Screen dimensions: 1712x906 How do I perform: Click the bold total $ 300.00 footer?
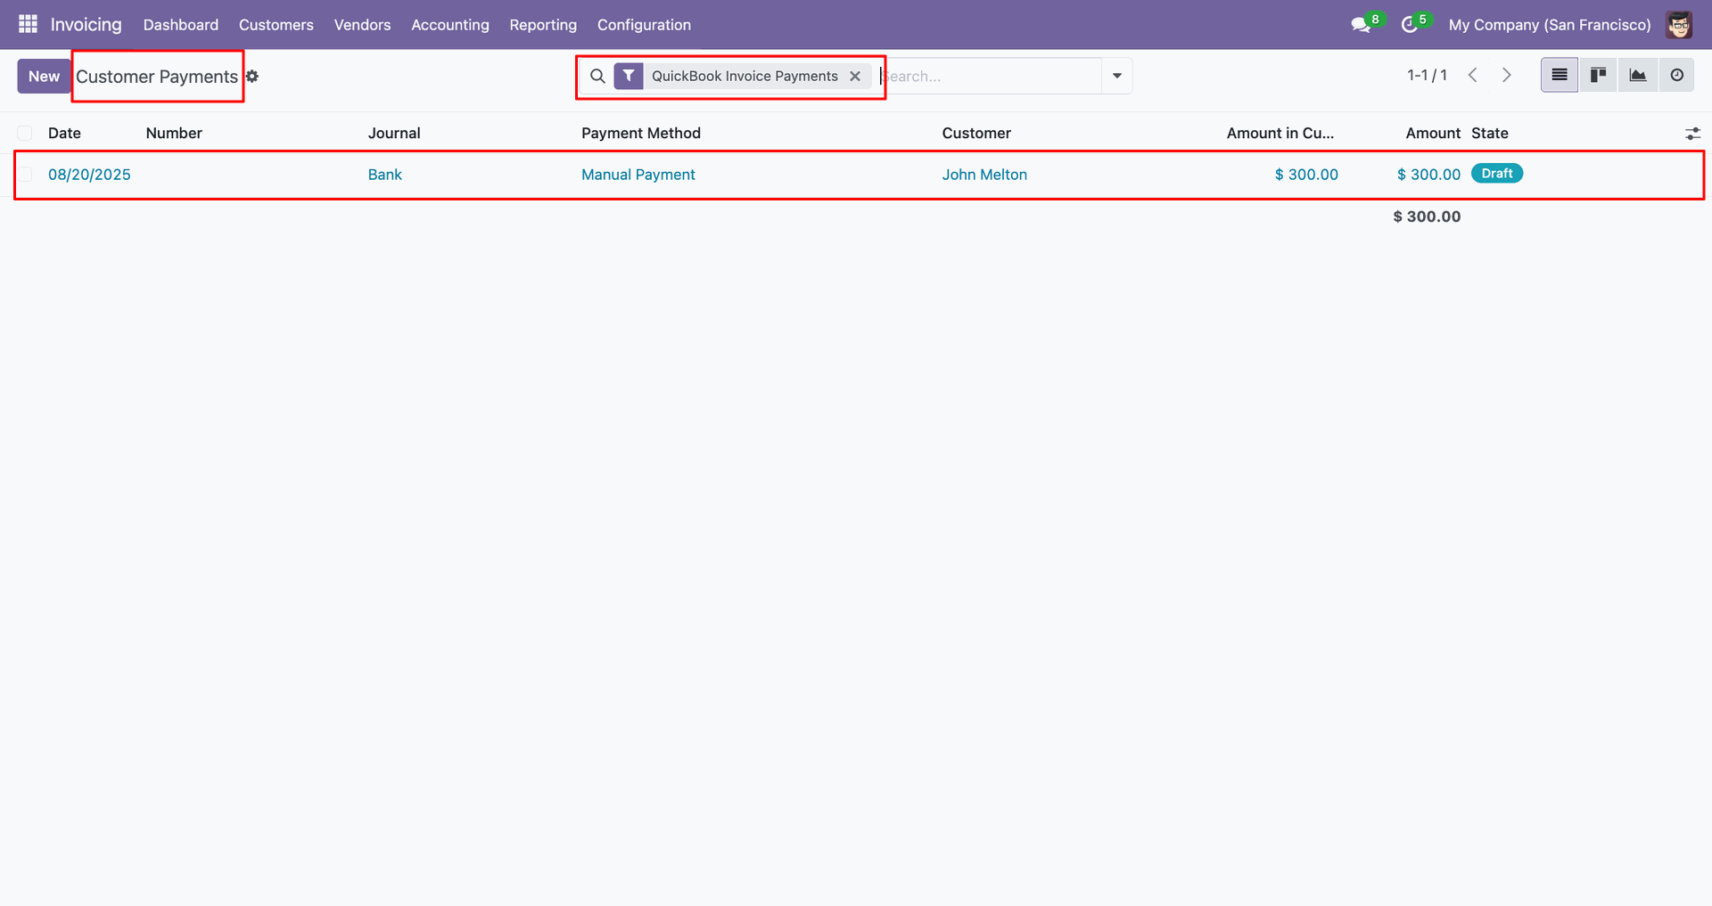(x=1427, y=216)
